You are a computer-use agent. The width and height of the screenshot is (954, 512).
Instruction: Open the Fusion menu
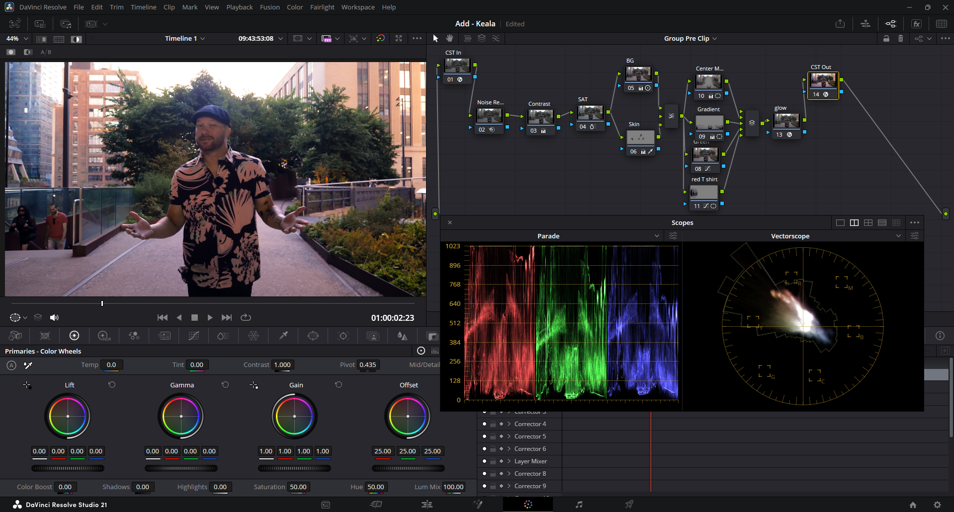click(270, 7)
